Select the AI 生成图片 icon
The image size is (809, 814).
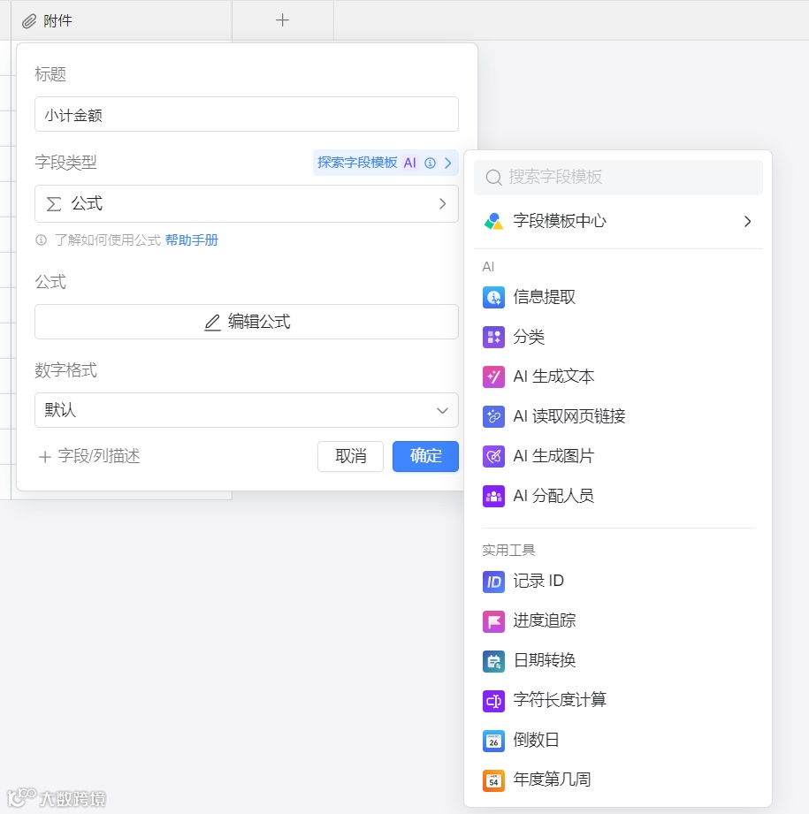tap(493, 456)
